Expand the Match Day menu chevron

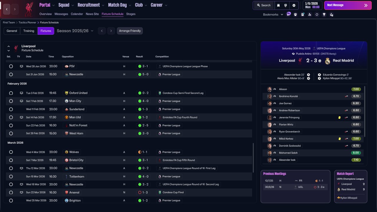[x=130, y=5]
